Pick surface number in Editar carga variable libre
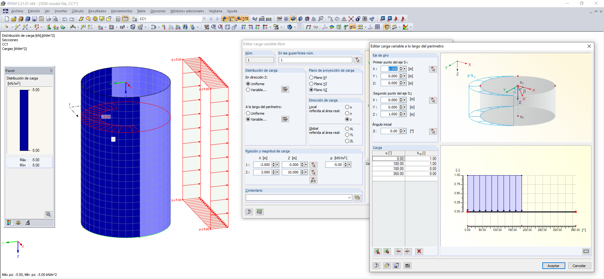Image resolution: width=604 pixels, height=279 pixels. tap(357, 60)
